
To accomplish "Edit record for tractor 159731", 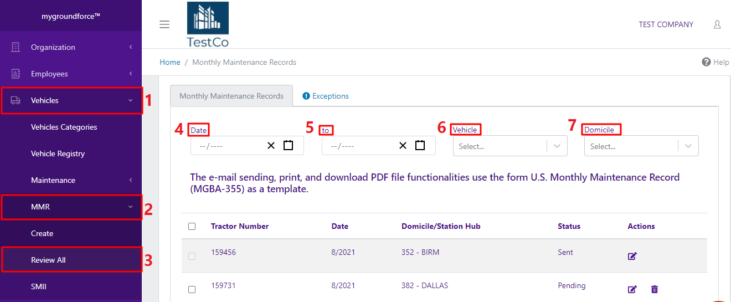I will pos(632,289).
